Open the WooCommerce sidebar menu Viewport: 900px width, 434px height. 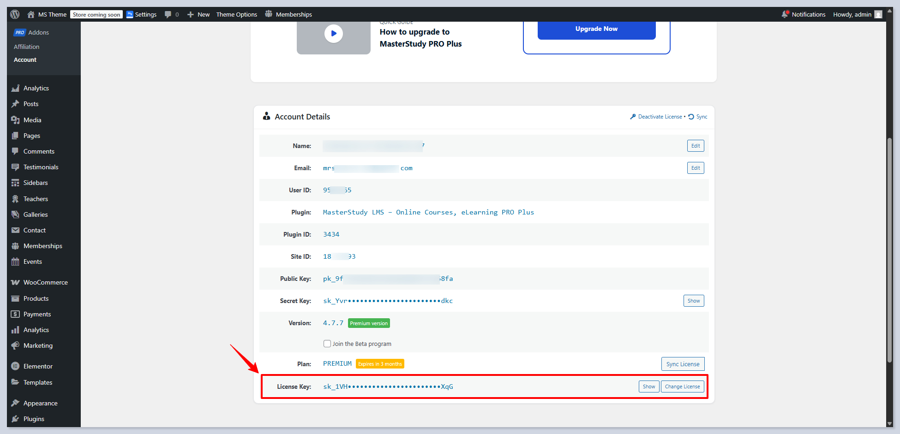45,282
